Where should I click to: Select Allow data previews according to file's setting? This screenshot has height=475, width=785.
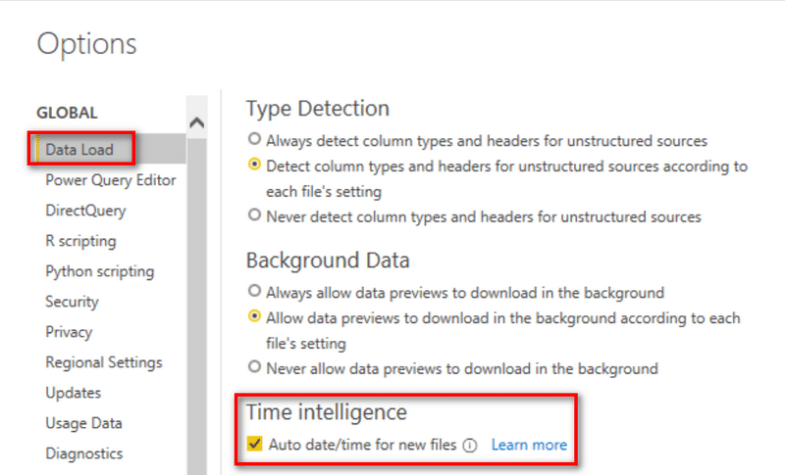(254, 316)
